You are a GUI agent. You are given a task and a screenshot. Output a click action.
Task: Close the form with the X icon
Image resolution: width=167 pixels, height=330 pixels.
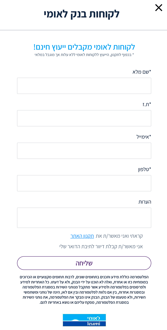159,8
